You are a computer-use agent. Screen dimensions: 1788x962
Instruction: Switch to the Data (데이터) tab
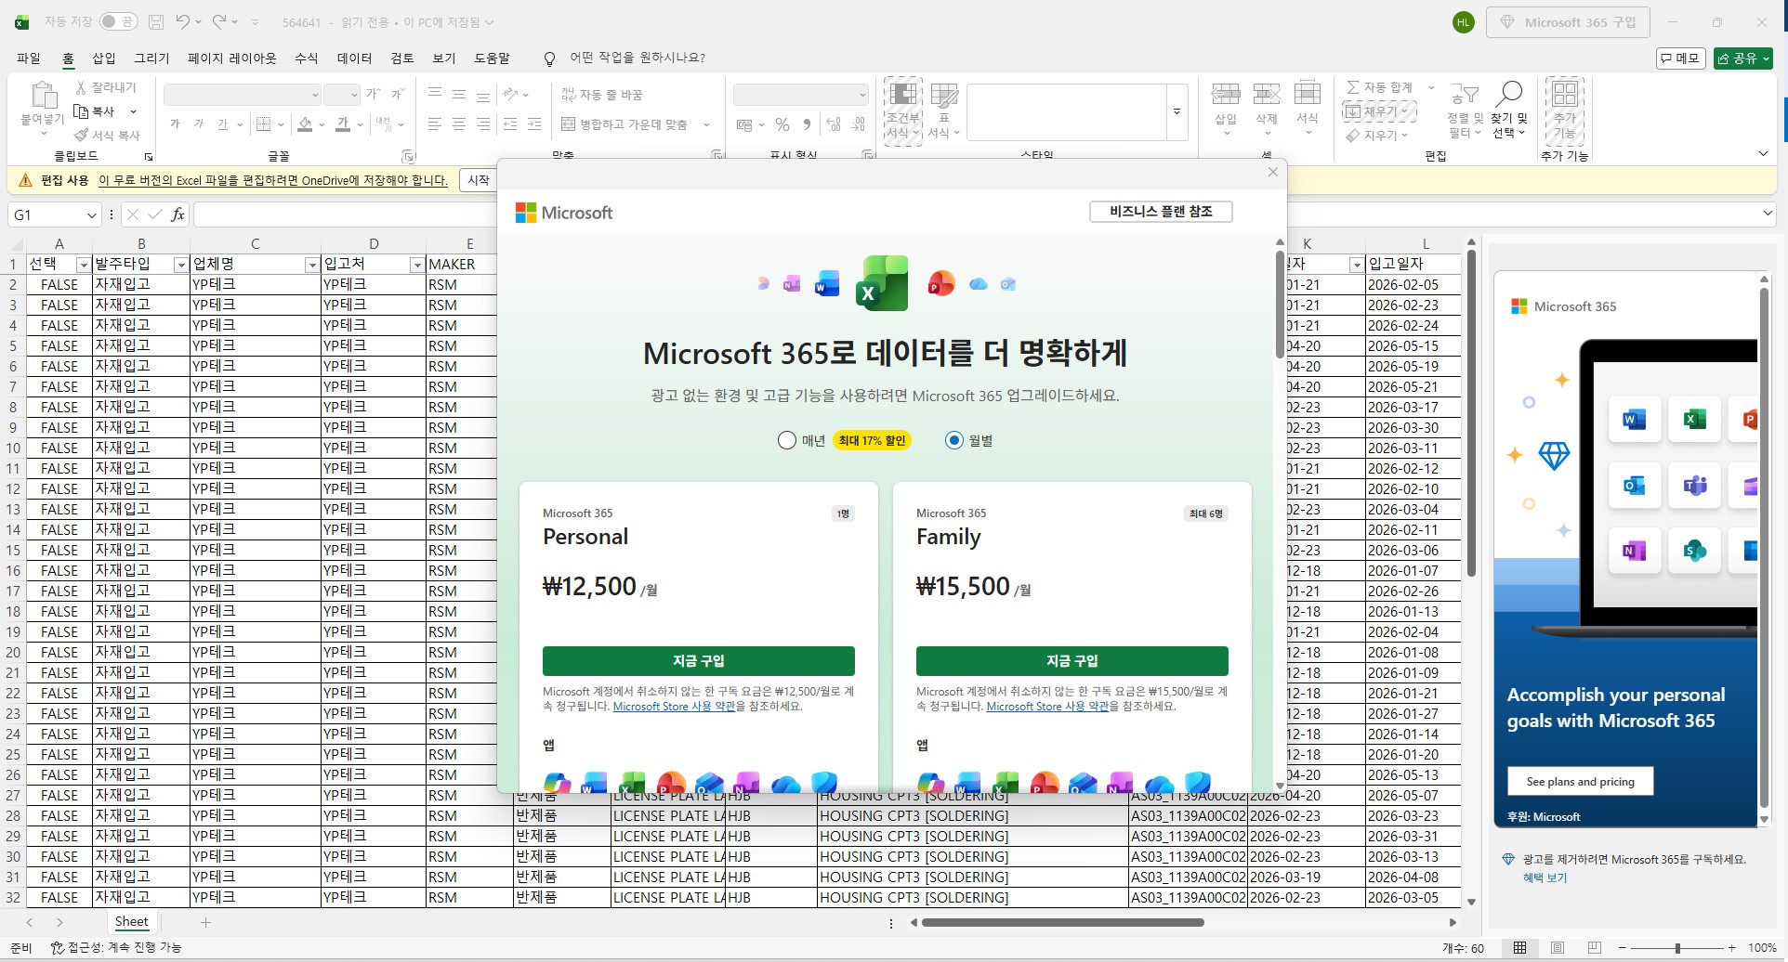coord(354,58)
